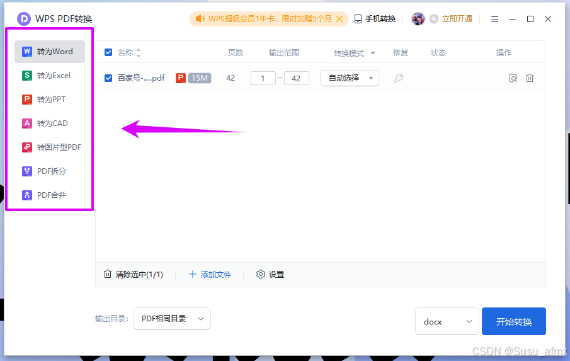Dismiss the WPS超级会员 promotion banner
The height and width of the screenshot is (361, 570).
(x=339, y=19)
